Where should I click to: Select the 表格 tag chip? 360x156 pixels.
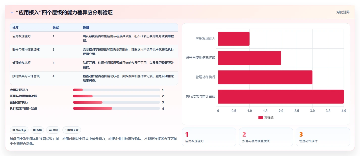37,130
